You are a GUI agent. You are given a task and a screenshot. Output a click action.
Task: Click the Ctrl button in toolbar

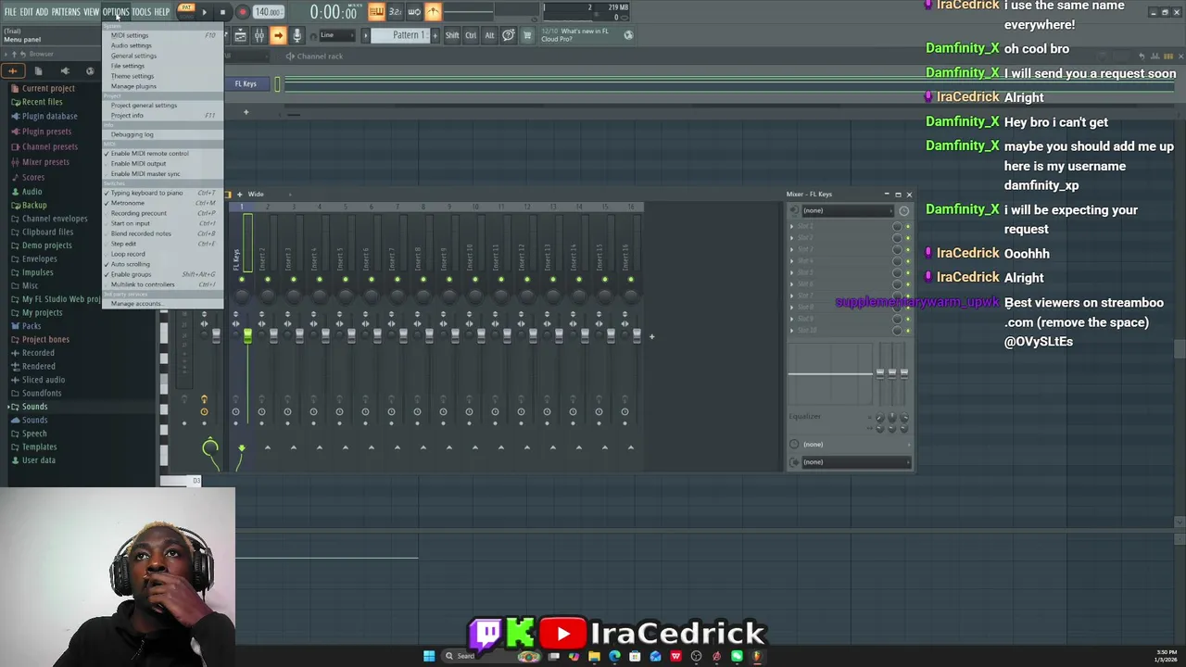(471, 35)
